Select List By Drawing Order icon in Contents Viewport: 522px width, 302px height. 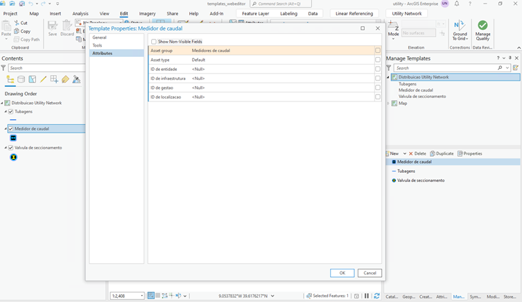(x=10, y=79)
